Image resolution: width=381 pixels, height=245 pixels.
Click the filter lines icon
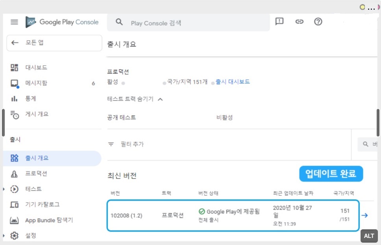coord(111,144)
